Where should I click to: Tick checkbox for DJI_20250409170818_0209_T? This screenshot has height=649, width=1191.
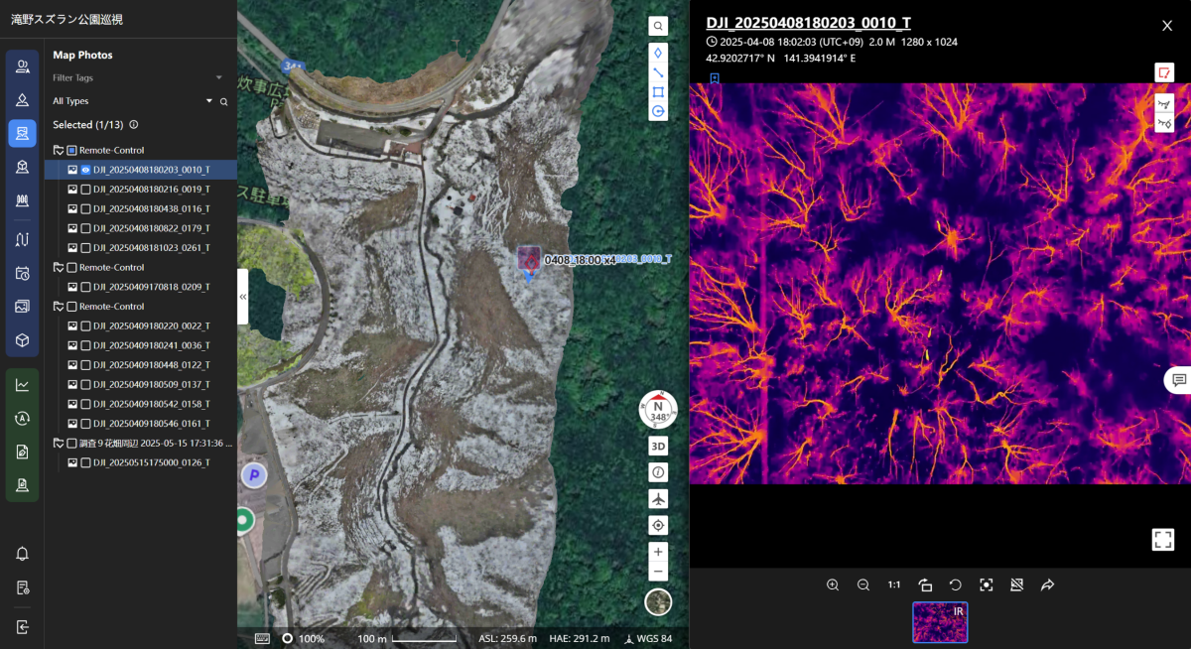(85, 287)
